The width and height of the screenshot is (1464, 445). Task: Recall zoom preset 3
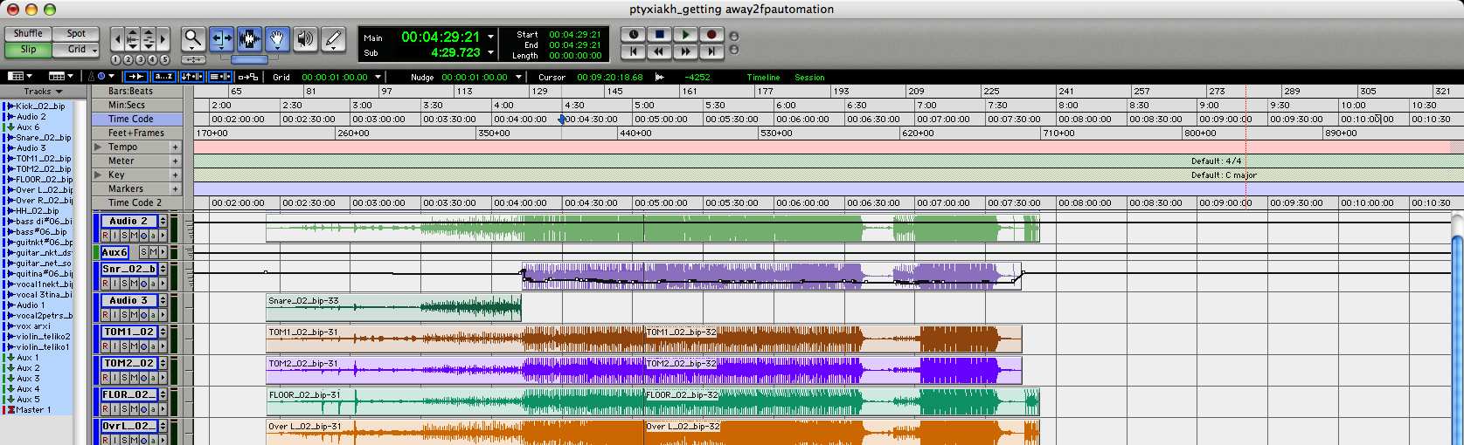coord(140,59)
